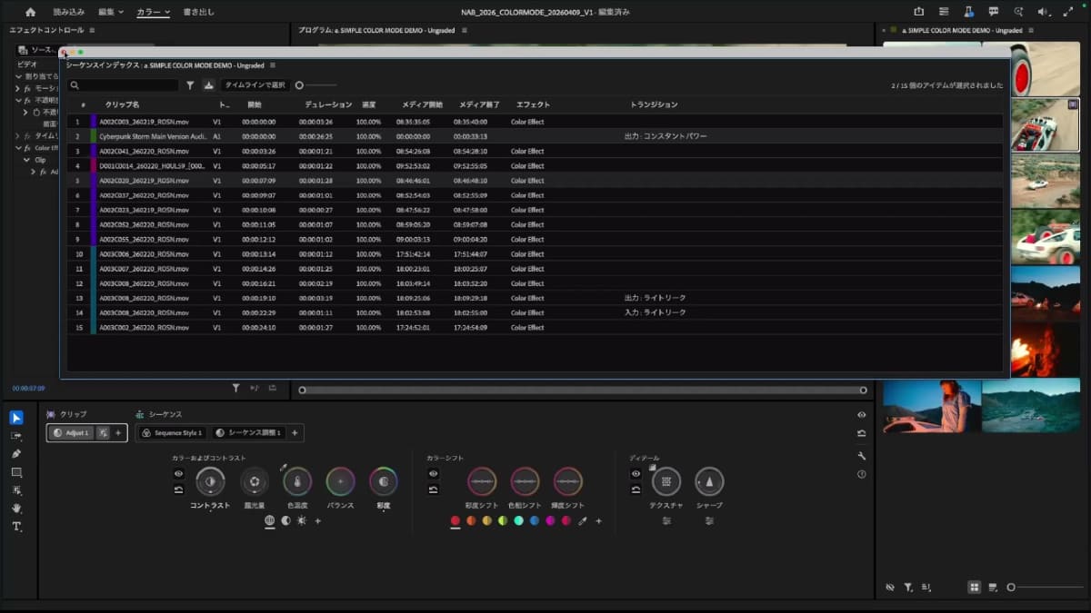Select Sequence Style 1 module
This screenshot has height=613, width=1091.
click(172, 433)
